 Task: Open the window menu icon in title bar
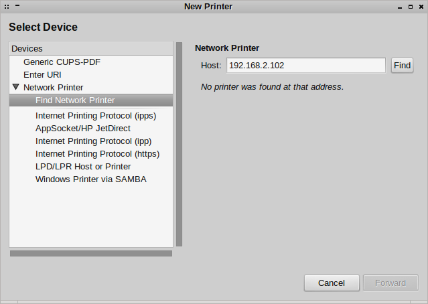[7, 6]
